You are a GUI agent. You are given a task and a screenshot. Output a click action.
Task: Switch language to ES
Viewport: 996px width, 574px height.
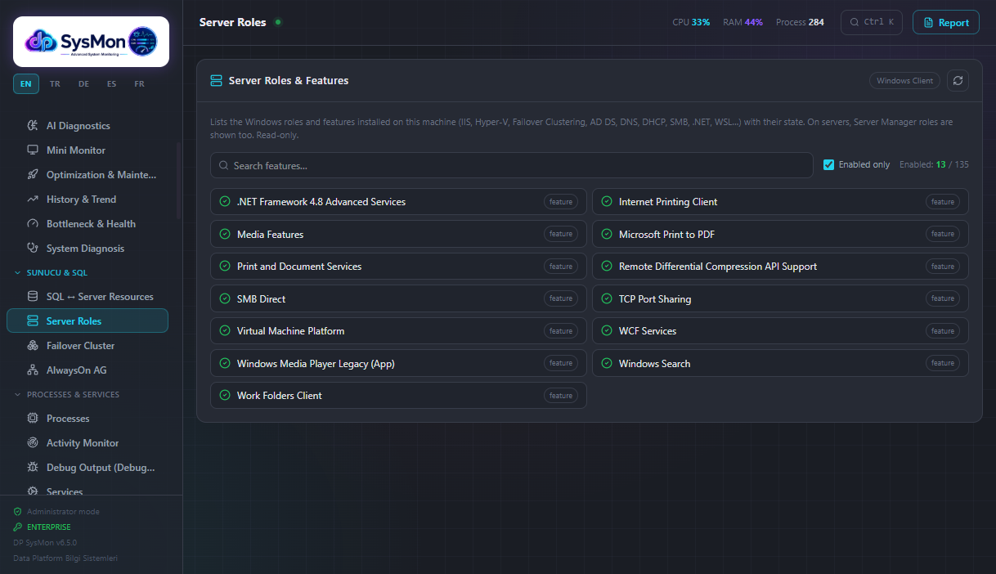point(111,83)
